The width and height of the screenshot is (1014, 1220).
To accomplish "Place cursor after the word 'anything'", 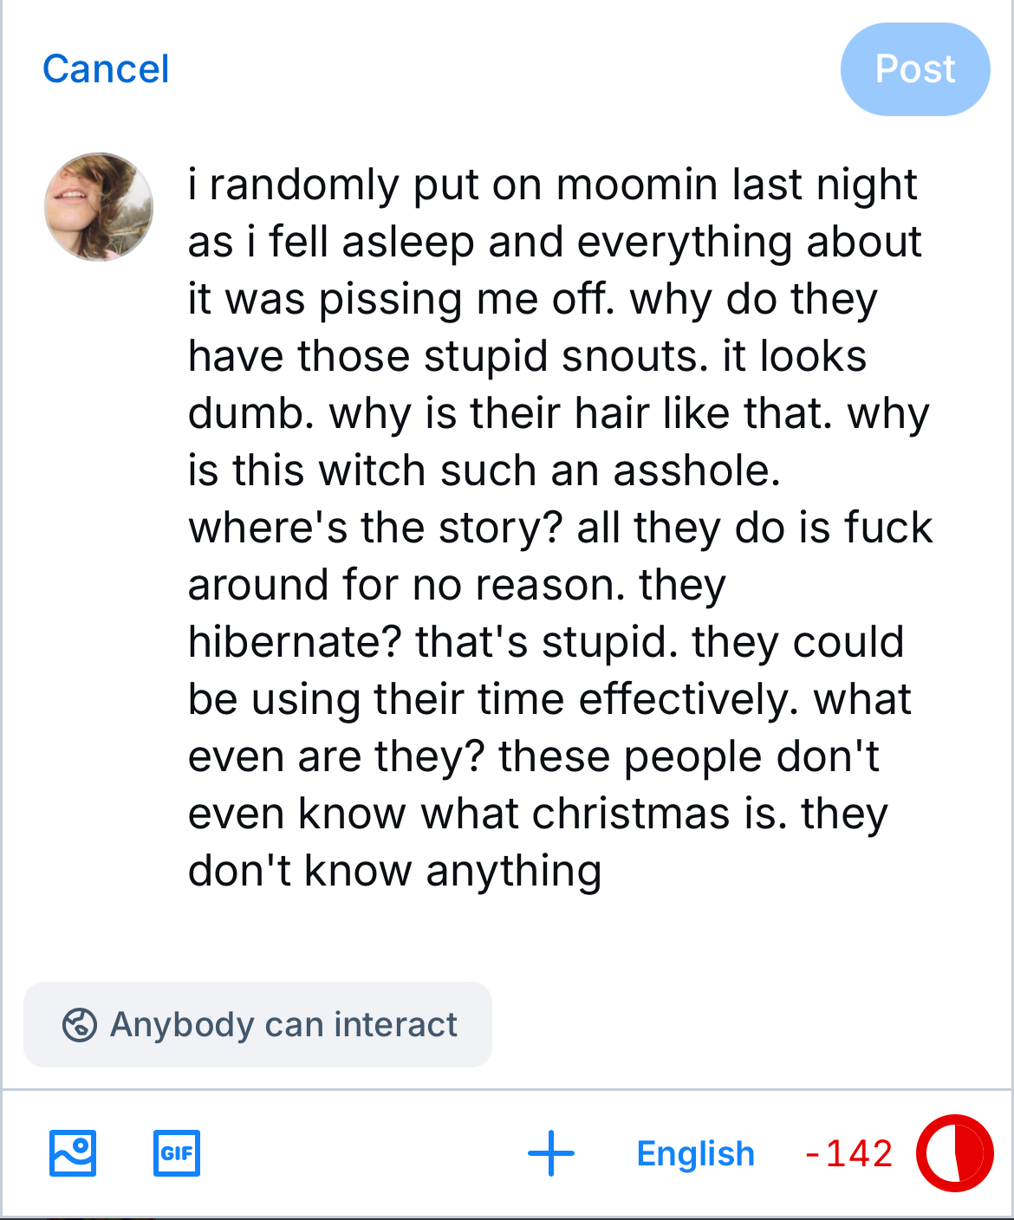I will tap(603, 871).
